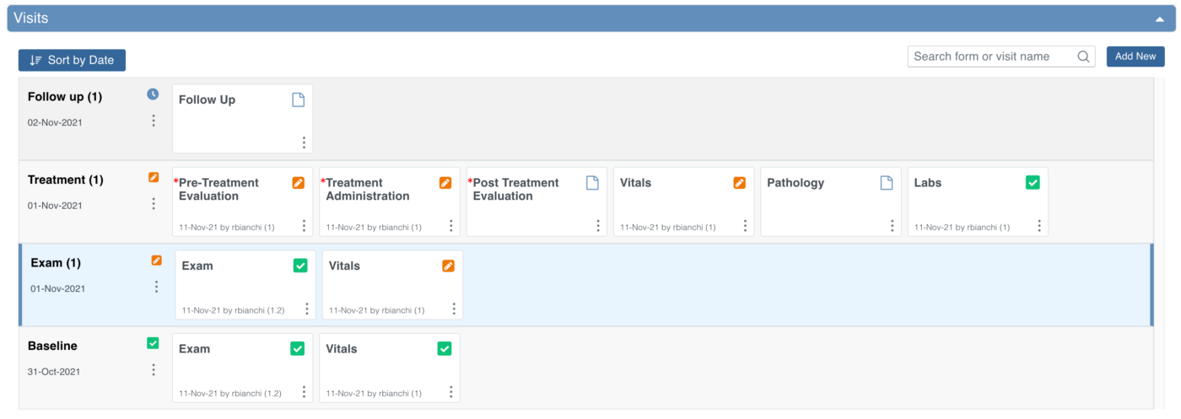
Task: Collapse the Visits panel with header arrow
Action: tap(1162, 19)
